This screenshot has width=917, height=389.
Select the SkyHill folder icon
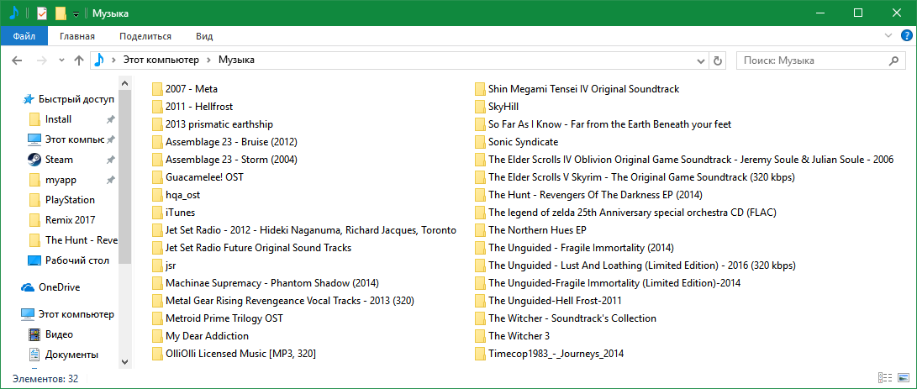(x=480, y=107)
